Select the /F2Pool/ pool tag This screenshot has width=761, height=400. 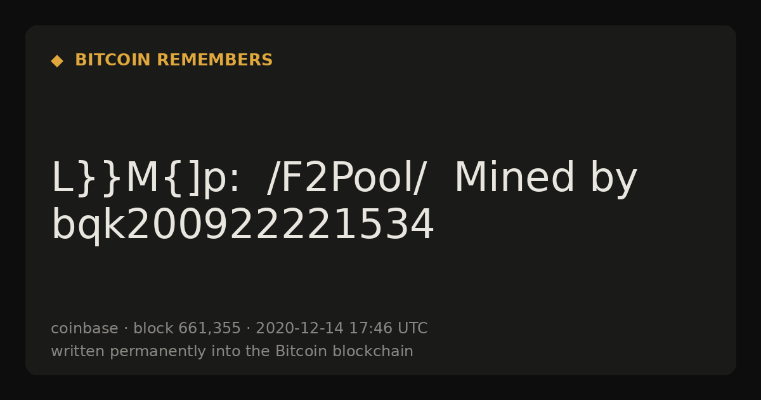[x=347, y=178]
